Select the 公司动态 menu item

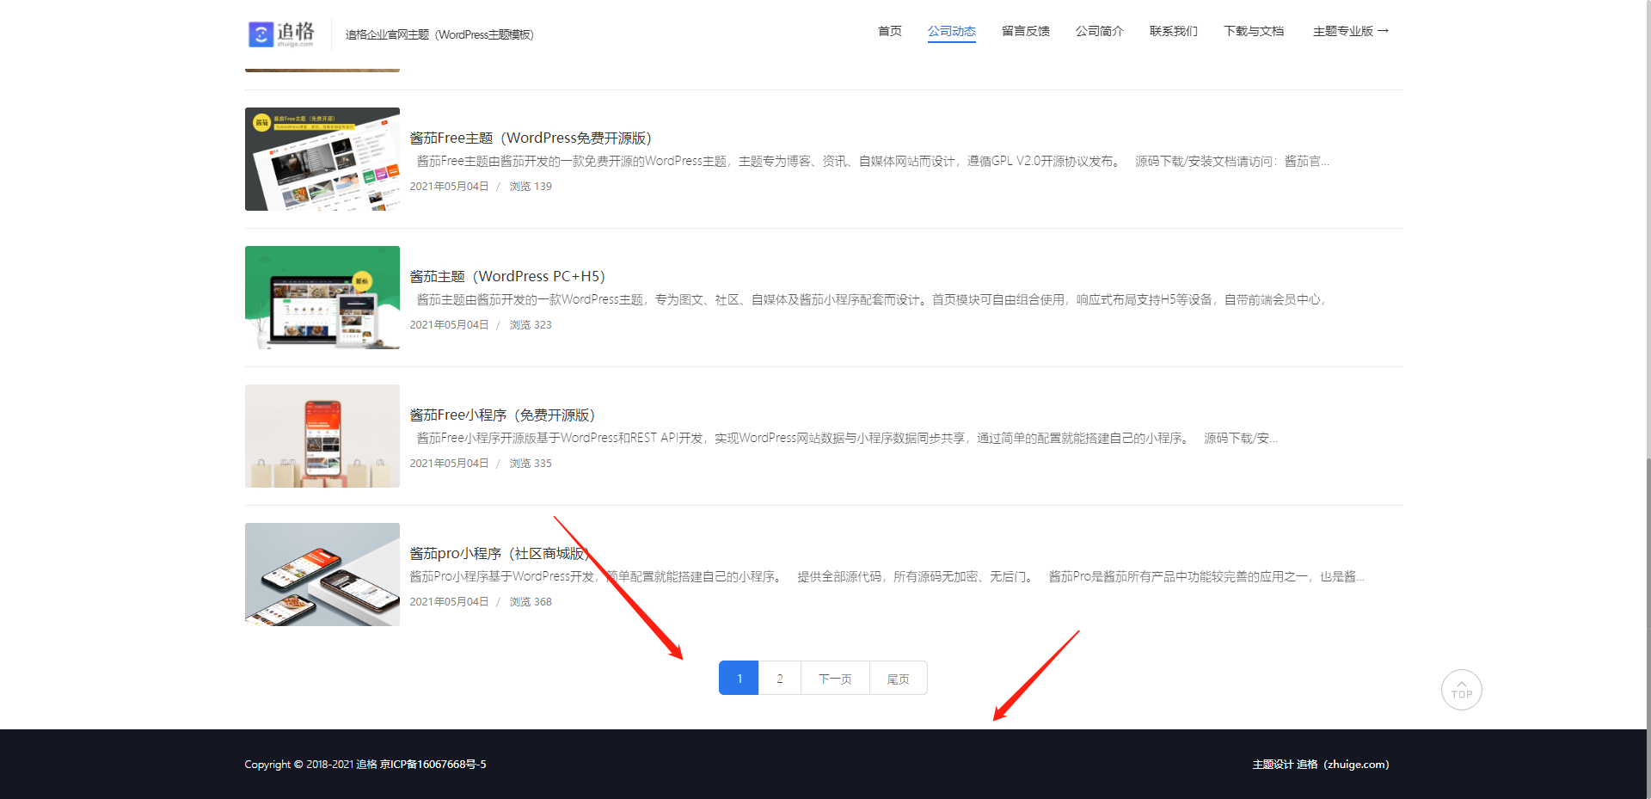(x=951, y=31)
